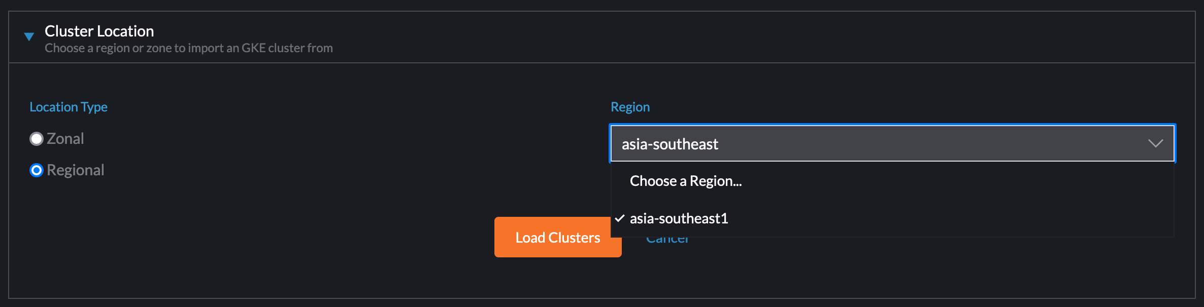
Task: Select the Zonal radio button
Action: tap(36, 138)
